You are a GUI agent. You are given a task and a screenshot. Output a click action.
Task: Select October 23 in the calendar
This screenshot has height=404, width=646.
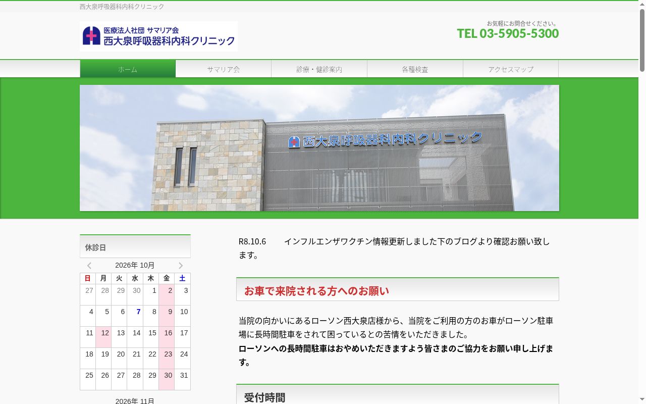167,358
